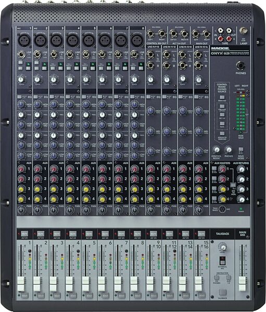This screenshot has height=312, width=266.
Task: Mute channel 5
Action: [89, 234]
